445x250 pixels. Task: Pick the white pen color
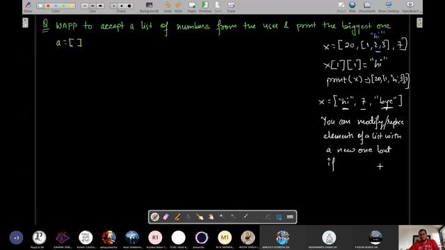tap(40, 6)
